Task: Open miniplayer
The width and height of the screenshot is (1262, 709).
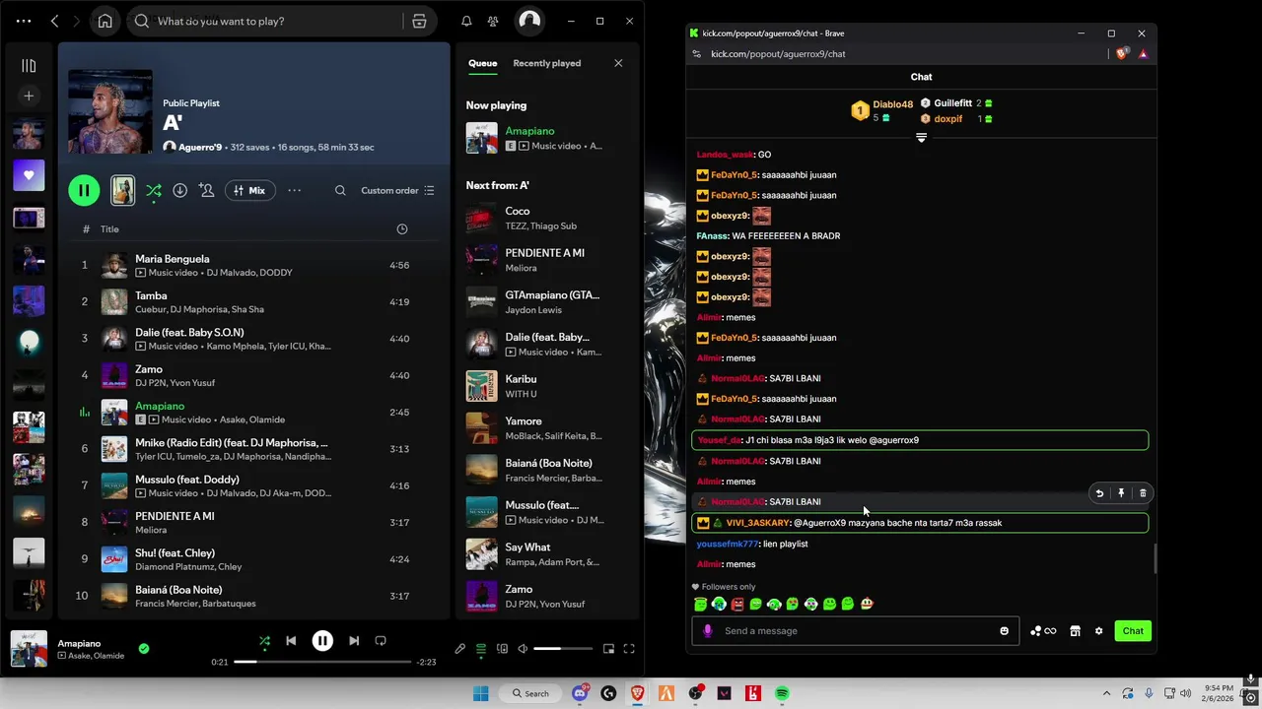Action: coord(608,649)
